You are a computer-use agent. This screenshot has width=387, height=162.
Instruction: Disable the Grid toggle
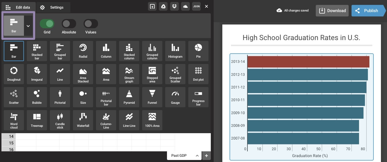point(47,24)
